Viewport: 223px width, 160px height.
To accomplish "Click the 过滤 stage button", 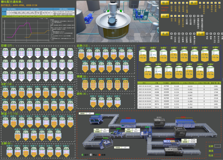I will tap(165, 16).
